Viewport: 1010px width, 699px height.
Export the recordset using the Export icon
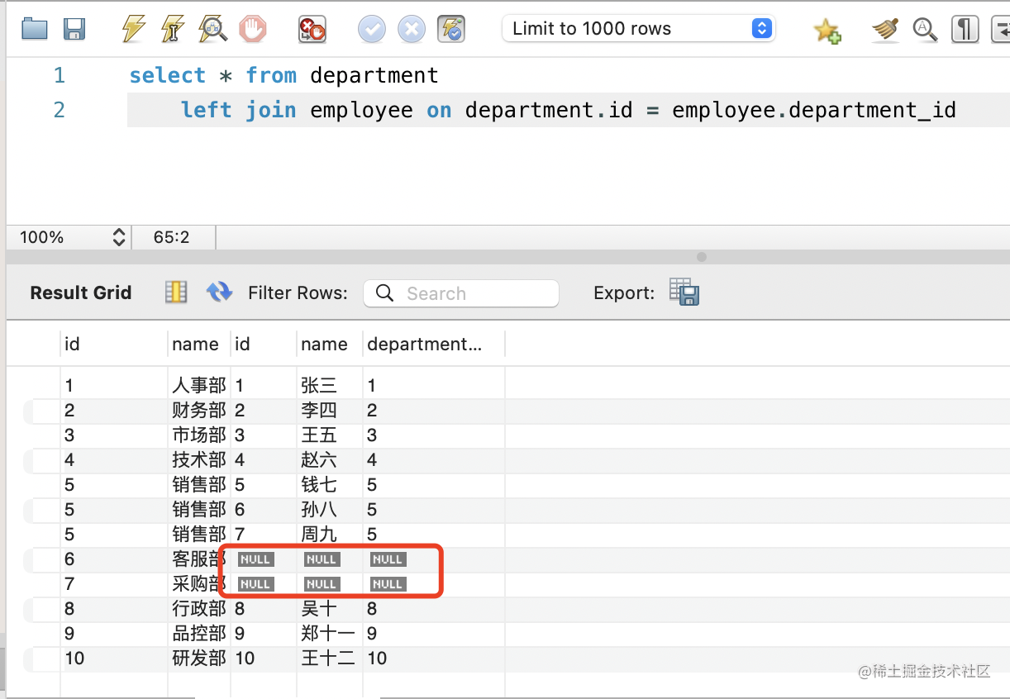point(684,292)
